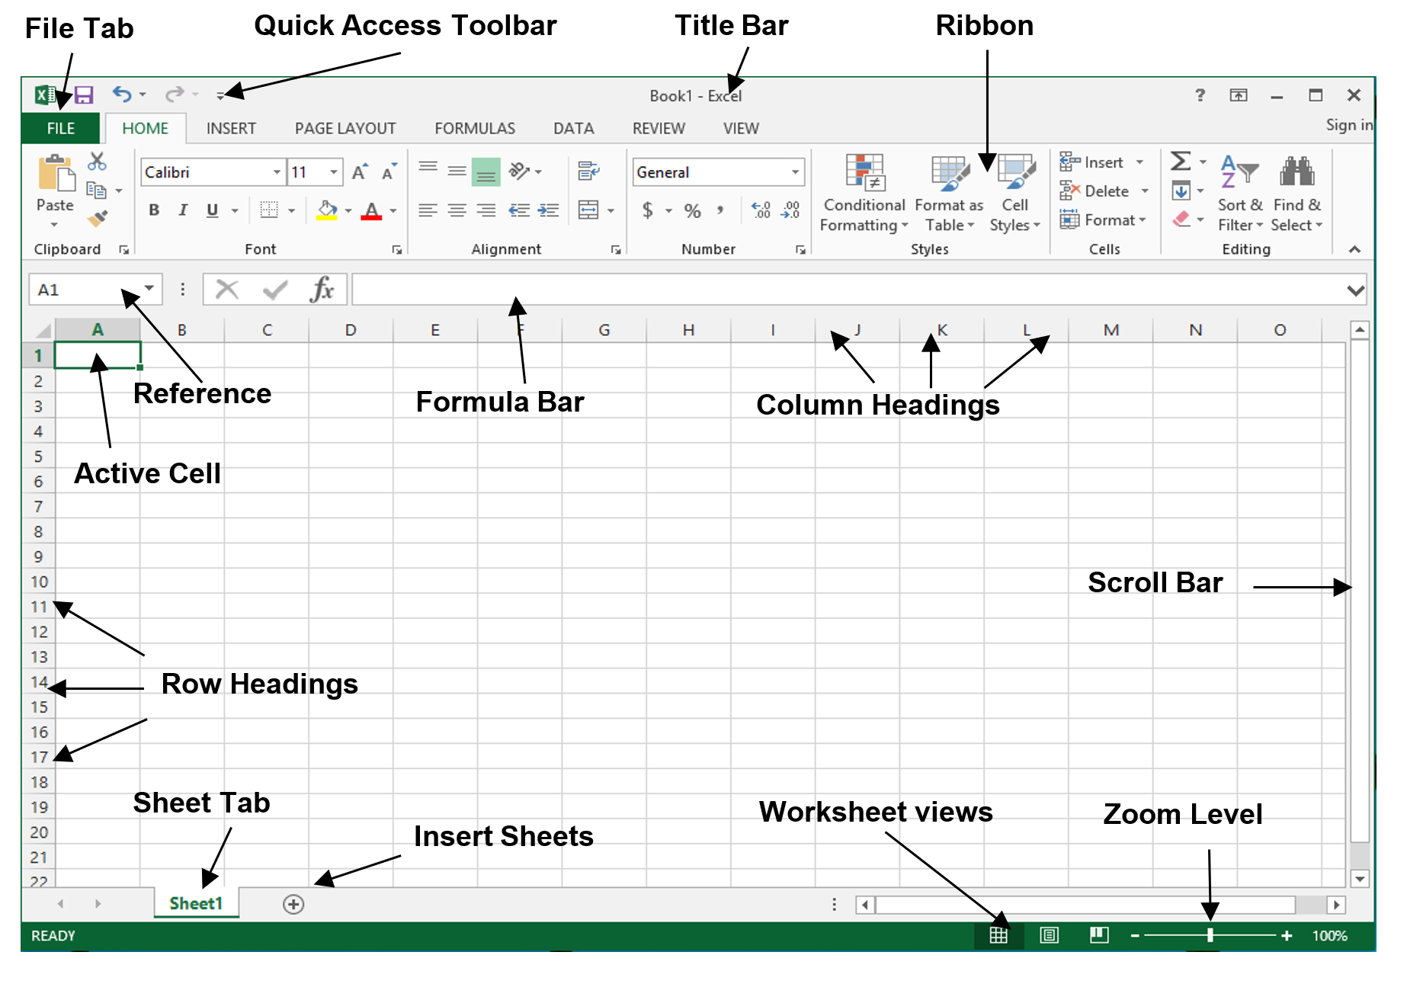1407x984 pixels.
Task: Toggle Bottom Align (highlighted green)
Action: point(486,172)
